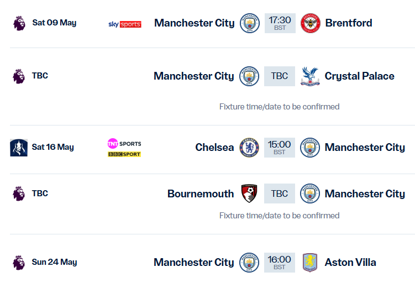Image resolution: width=415 pixels, height=293 pixels.
Task: Click Premier League icon beside Sun 24 May
Action: click(x=19, y=263)
